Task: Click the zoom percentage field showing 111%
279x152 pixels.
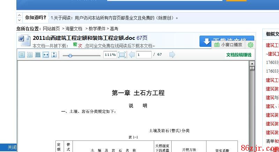Action: (110, 55)
